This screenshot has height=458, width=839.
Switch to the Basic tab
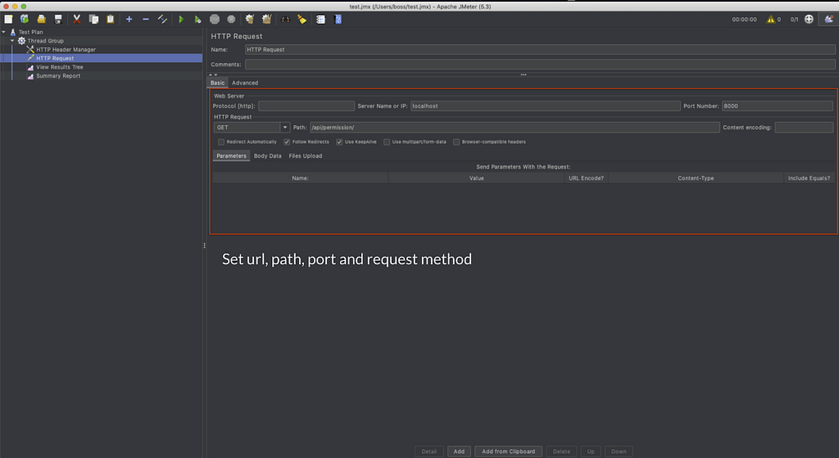coord(218,83)
